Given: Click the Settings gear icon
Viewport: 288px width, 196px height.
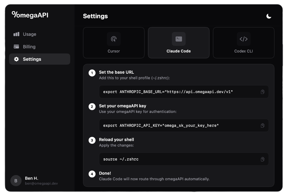Looking at the screenshot, I should pyautogui.click(x=16, y=59).
